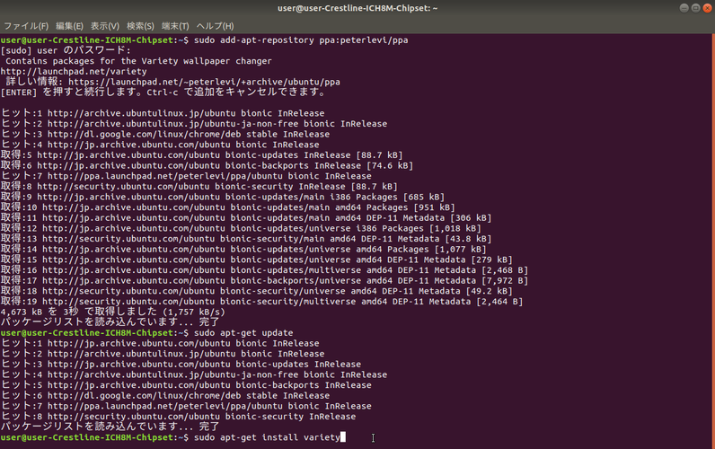The image size is (715, 449).
Task: Click the '[ENTER] を押すと続行します' line
Action: point(163,92)
